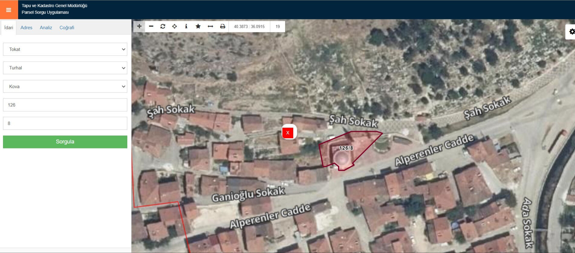Select the measure distance arrow tool
This screenshot has width=575, height=253.
[x=210, y=26]
